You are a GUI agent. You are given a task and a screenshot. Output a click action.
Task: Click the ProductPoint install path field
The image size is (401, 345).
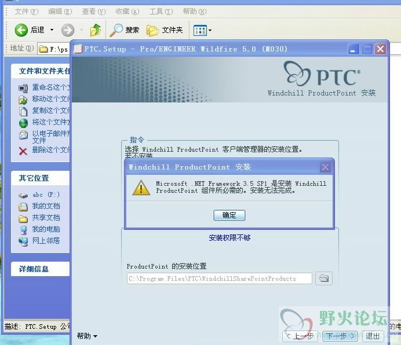[x=220, y=278]
